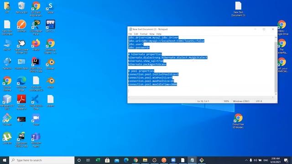Open the Mail app in the taskbar
Image resolution: width=292 pixels, height=164 pixels.
click(117, 160)
